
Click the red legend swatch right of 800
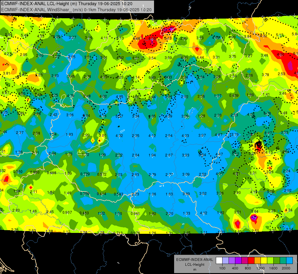tap(251, 261)
